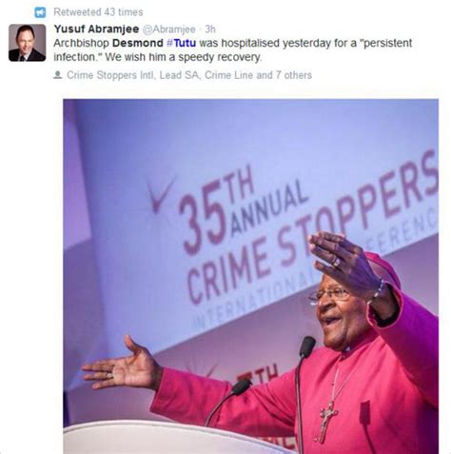
Task: Select the 'speedy recovery' sentence
Action: tap(184, 57)
